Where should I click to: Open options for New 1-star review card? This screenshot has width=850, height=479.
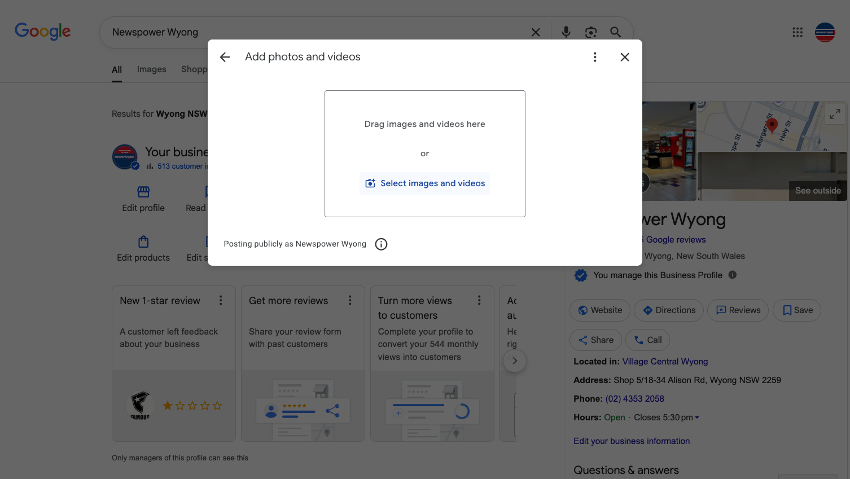[x=221, y=301]
